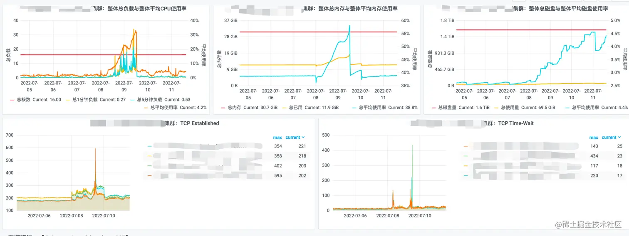Select TCP Established max value 595
629x236 pixels.
click(278, 176)
